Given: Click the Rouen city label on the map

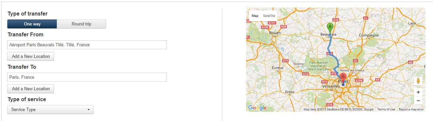Looking at the screenshot, I should pos(275,33).
